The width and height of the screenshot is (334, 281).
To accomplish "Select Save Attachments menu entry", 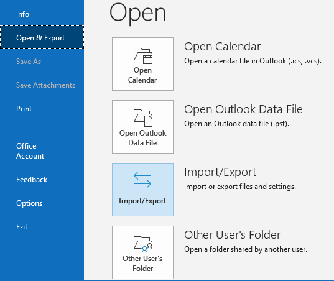I will coord(45,85).
